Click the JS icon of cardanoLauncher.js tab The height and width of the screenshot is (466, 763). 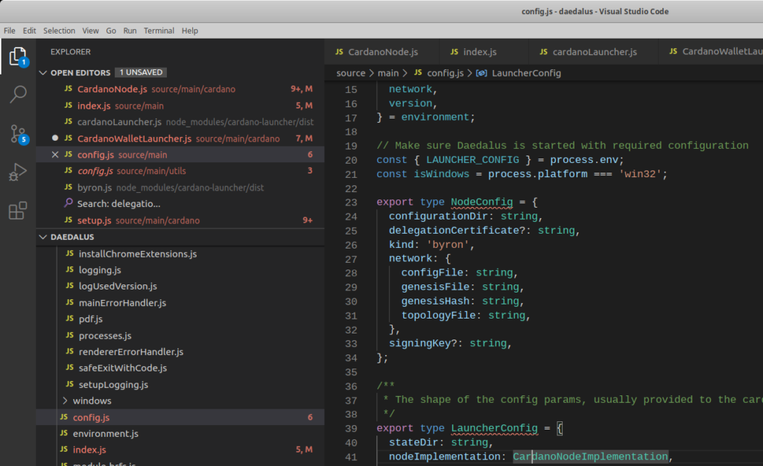click(543, 51)
